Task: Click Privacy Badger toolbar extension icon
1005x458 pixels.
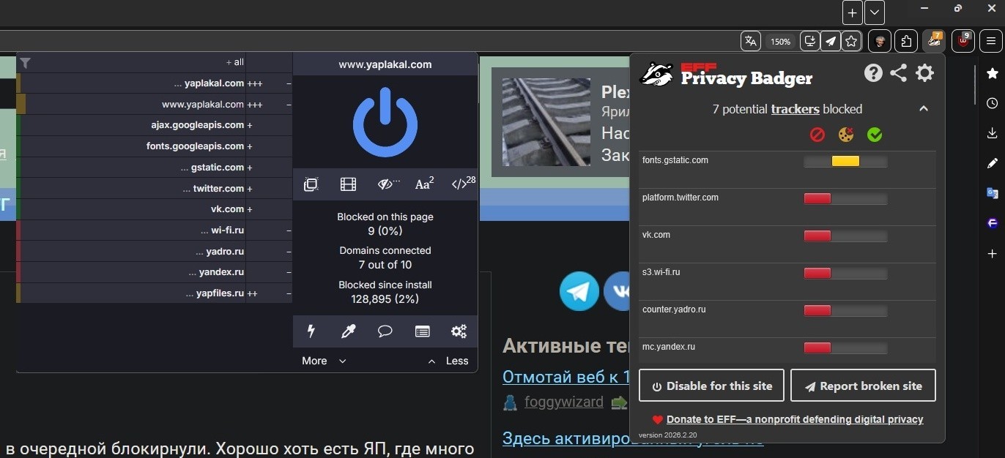Action: pos(934,40)
